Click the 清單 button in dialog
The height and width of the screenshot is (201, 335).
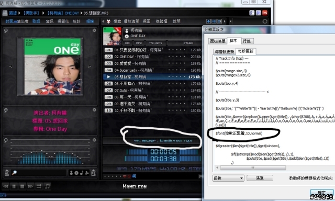[x=260, y=178]
